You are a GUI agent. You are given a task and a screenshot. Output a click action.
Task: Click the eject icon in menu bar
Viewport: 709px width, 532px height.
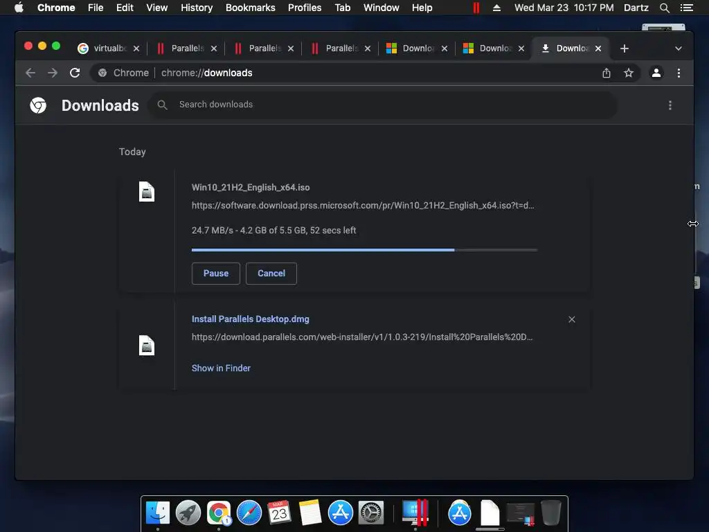[496, 8]
